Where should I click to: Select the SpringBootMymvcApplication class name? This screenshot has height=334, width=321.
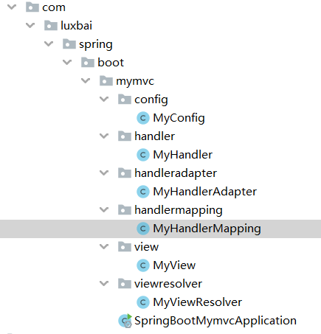tap(215, 321)
